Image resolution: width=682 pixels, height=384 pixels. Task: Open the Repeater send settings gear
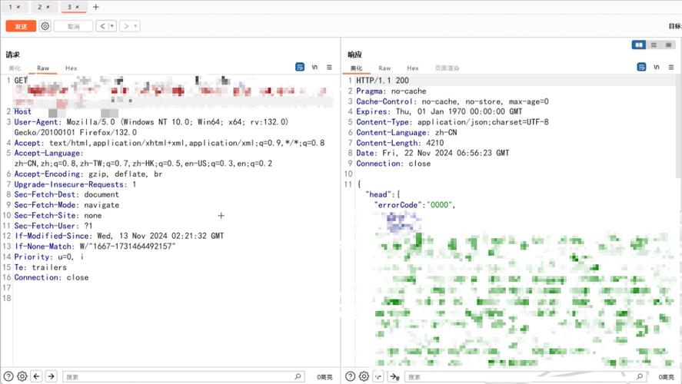[x=45, y=26]
